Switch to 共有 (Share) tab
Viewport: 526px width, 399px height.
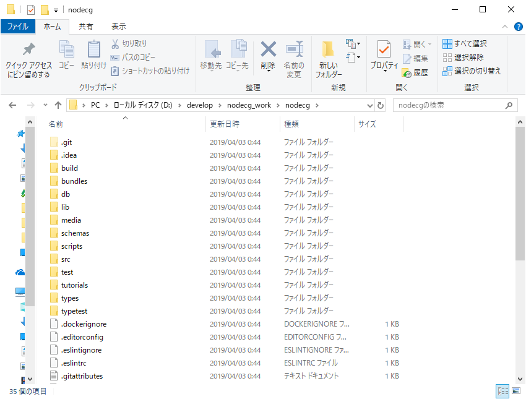coord(86,27)
